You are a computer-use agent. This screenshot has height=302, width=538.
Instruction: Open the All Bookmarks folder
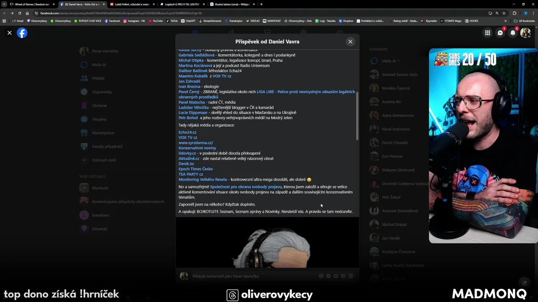pyautogui.click(x=525, y=21)
